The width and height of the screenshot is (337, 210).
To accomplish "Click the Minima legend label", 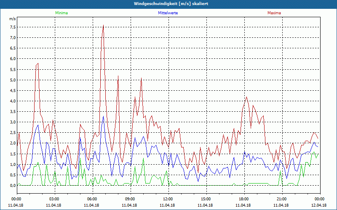I will coord(62,13).
